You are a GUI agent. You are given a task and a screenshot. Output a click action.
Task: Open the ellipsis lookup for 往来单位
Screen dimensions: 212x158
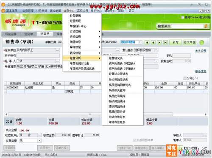(57, 50)
